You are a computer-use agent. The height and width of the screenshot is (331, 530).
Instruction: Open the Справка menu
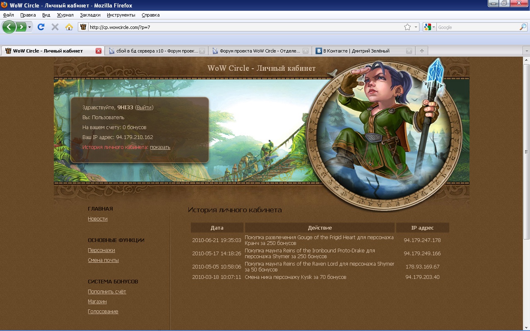[150, 15]
